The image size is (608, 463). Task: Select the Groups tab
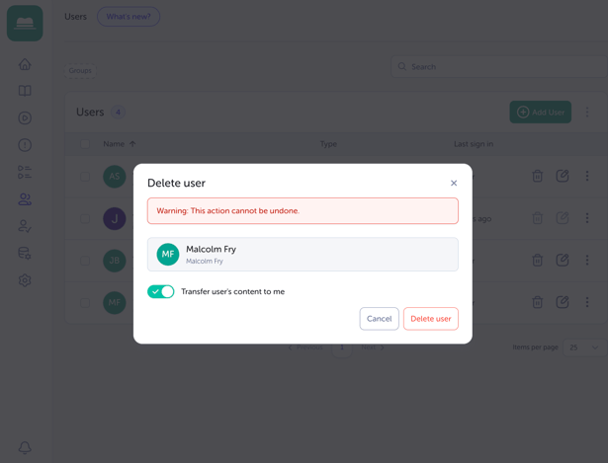pos(80,70)
